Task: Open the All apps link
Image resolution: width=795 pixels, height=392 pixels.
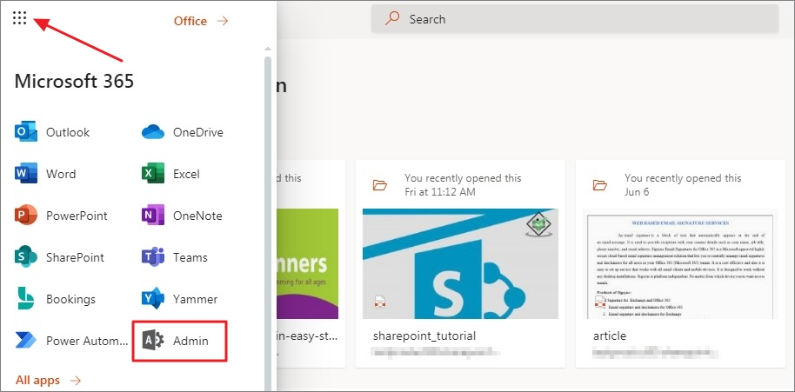Action: click(x=48, y=380)
